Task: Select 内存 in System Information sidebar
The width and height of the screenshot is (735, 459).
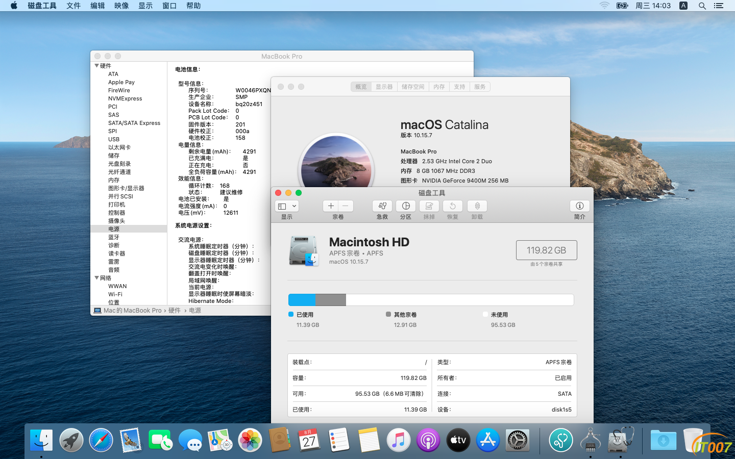Action: click(114, 180)
